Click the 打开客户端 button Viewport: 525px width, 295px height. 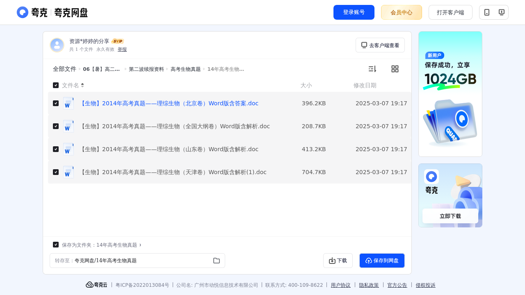450,12
